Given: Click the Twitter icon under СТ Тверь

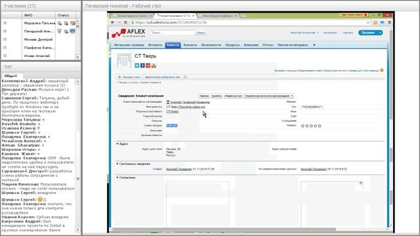Looking at the screenshot, I should (x=137, y=66).
